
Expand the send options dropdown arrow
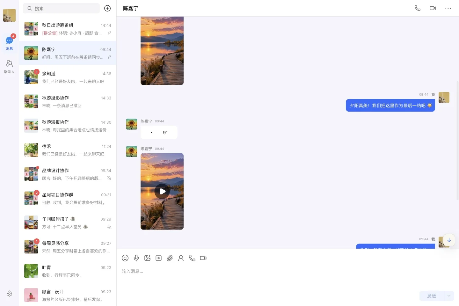[449, 296]
